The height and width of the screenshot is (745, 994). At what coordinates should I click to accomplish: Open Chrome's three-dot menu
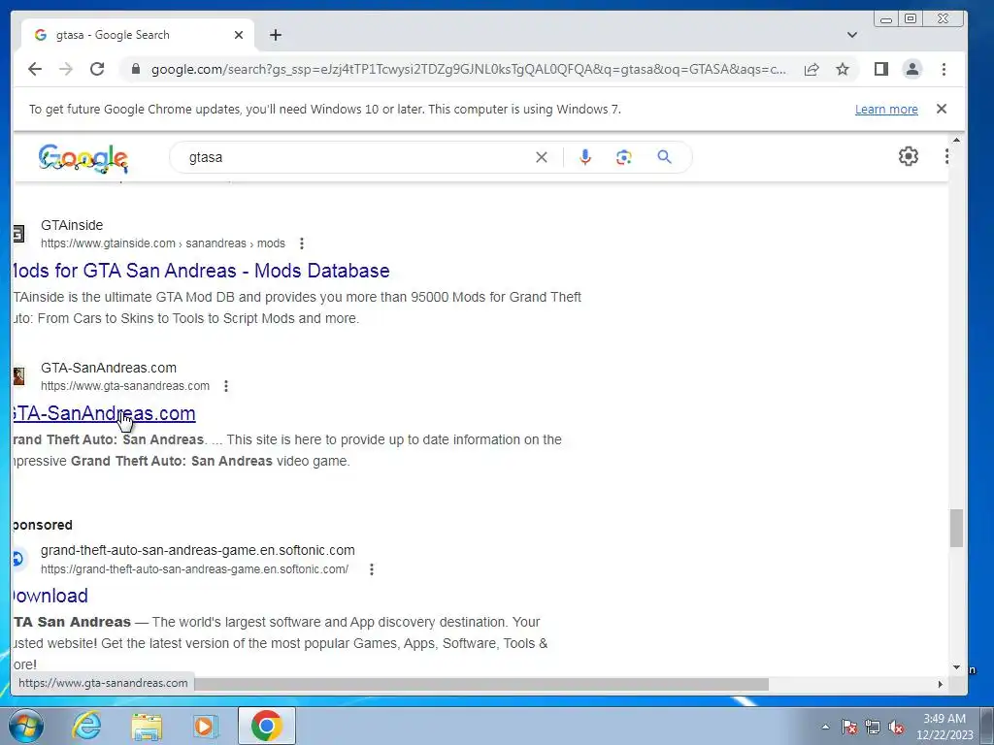(x=944, y=69)
